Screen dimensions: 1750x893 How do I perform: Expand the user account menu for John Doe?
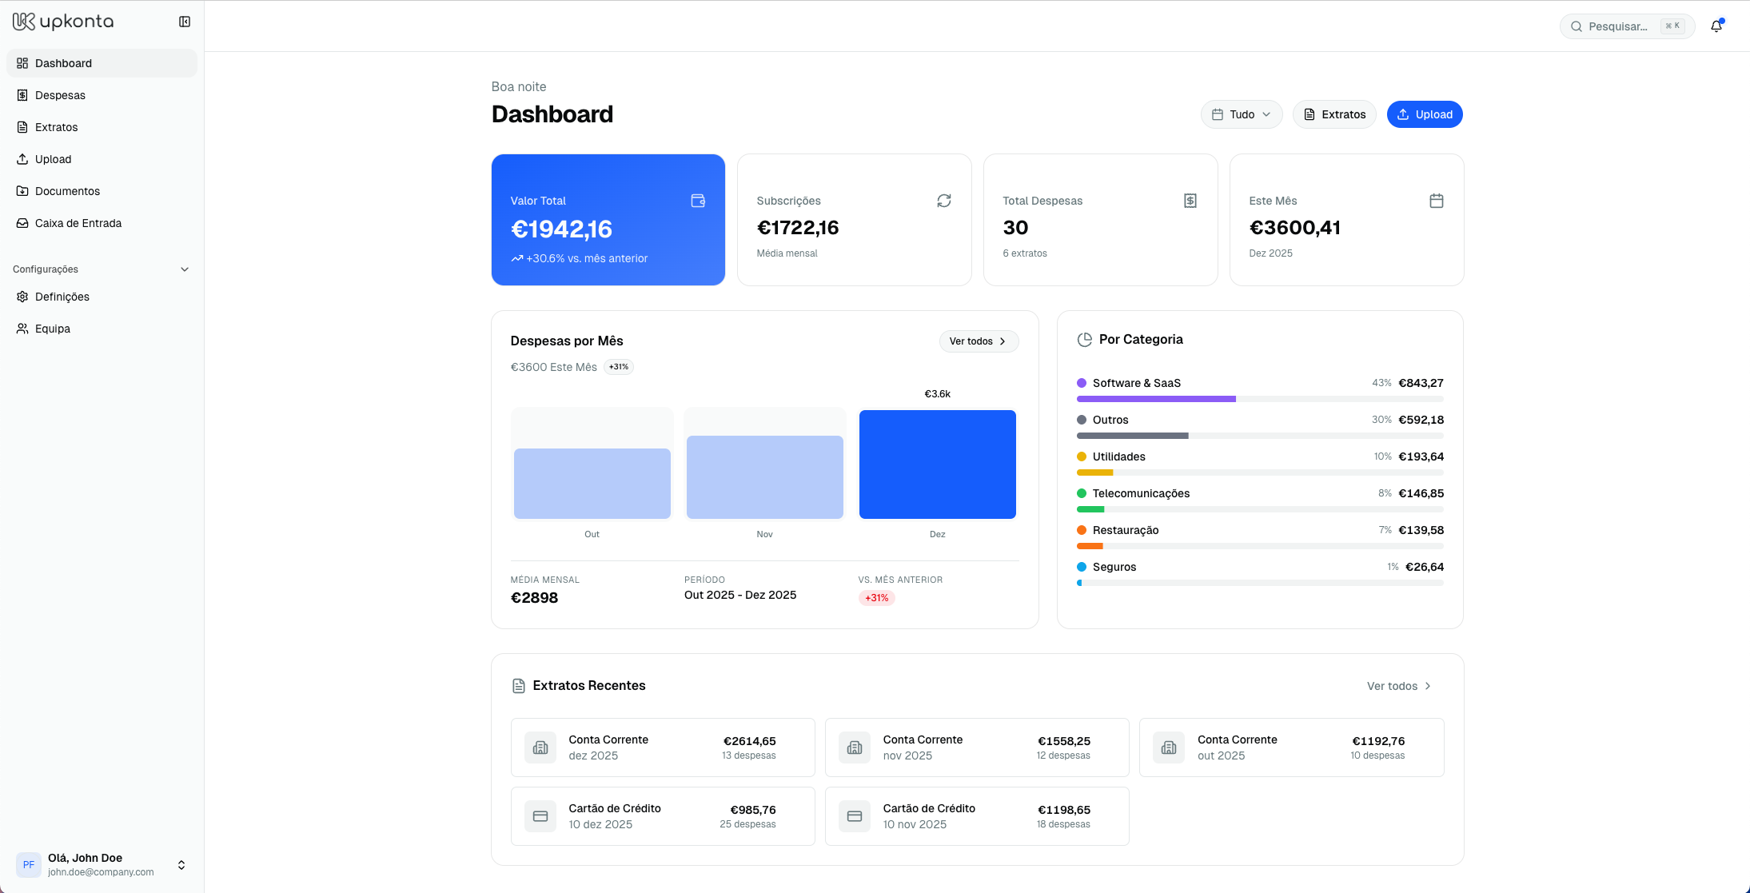click(181, 865)
